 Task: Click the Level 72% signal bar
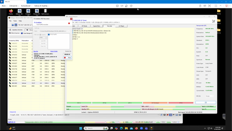(111, 106)
